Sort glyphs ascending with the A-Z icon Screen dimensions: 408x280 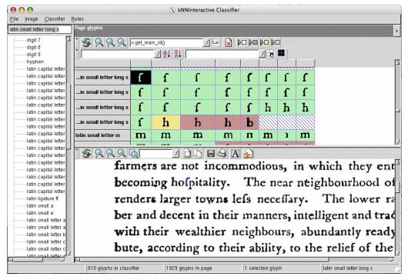[166, 54]
